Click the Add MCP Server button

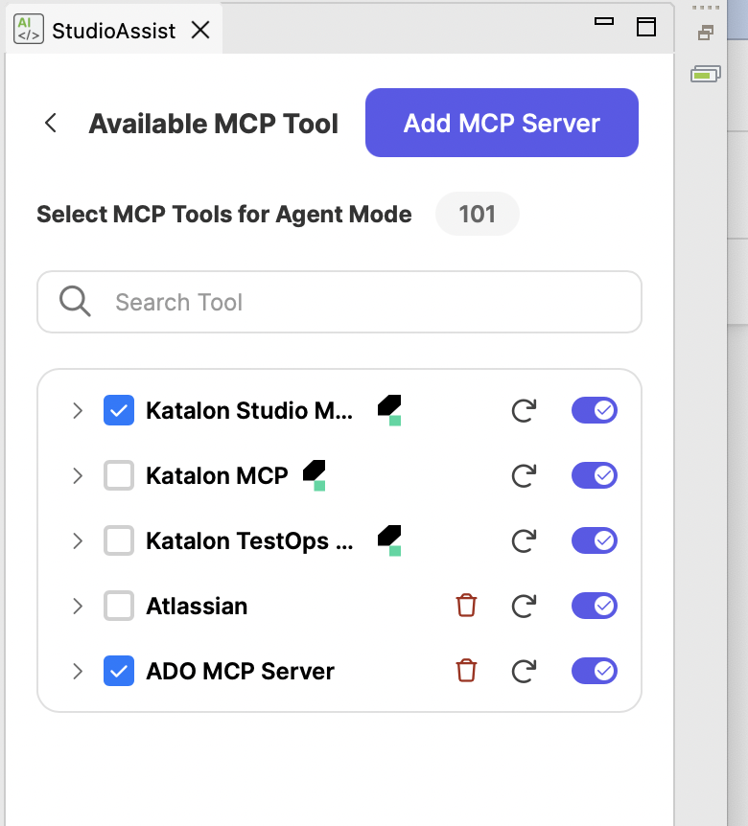pyautogui.click(x=501, y=123)
